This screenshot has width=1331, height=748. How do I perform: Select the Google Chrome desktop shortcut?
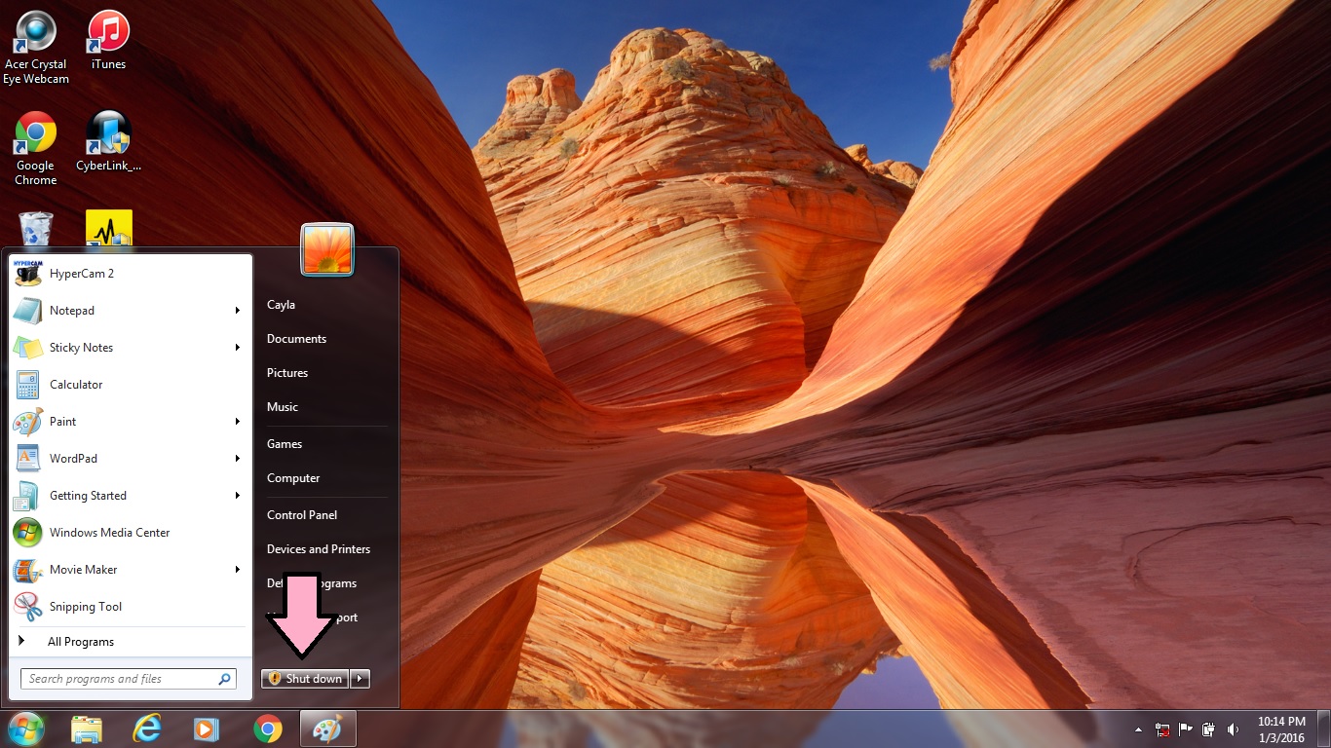click(36, 149)
